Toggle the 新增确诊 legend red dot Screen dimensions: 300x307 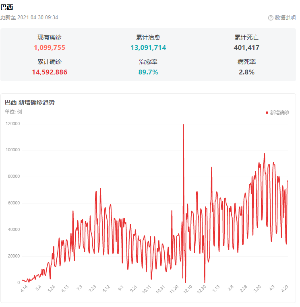click(x=267, y=113)
